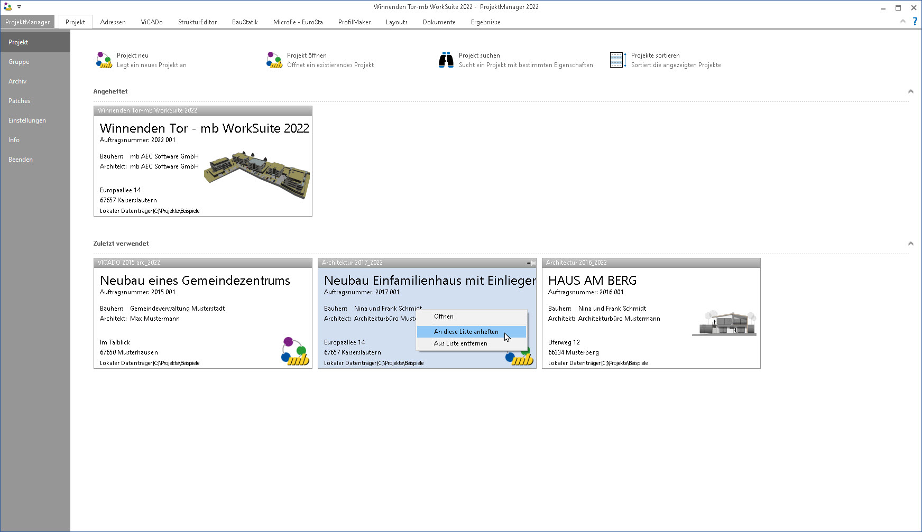The width and height of the screenshot is (922, 532).
Task: Switch to the Adressen tab
Action: coord(113,22)
